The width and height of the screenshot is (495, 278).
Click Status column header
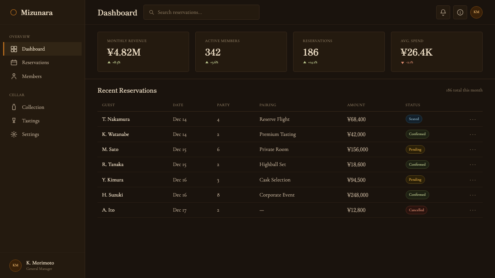[x=413, y=105]
